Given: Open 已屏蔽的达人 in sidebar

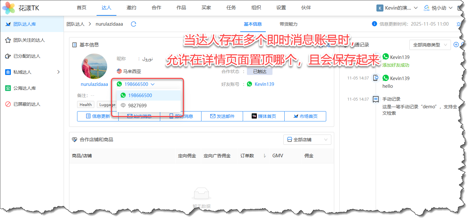Looking at the screenshot, I should pyautogui.click(x=27, y=104).
